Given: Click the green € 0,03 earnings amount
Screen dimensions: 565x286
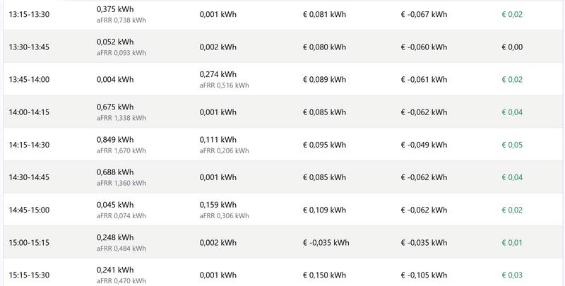Looking at the screenshot, I should point(512,275).
